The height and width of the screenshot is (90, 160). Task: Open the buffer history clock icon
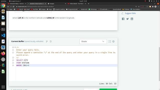50,41
